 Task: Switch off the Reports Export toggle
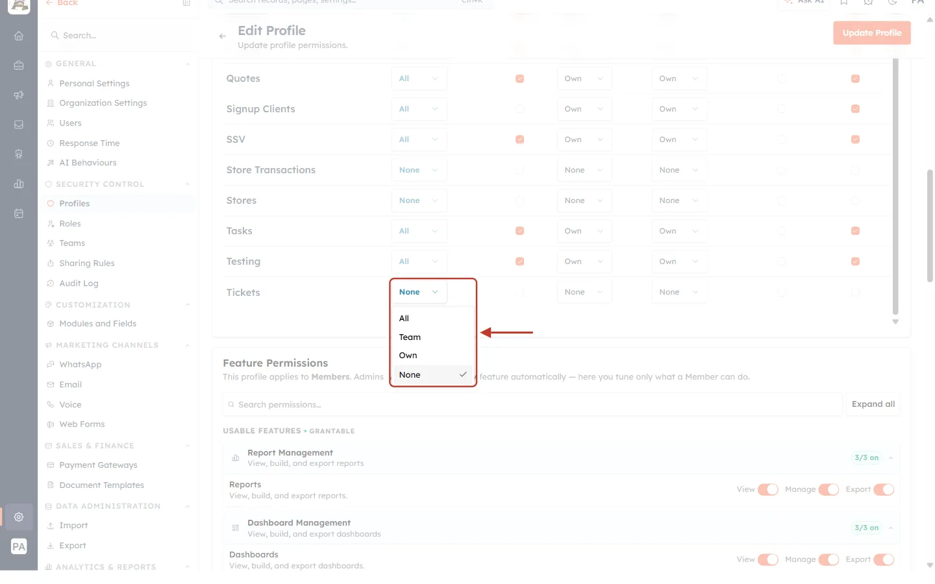[x=884, y=490]
